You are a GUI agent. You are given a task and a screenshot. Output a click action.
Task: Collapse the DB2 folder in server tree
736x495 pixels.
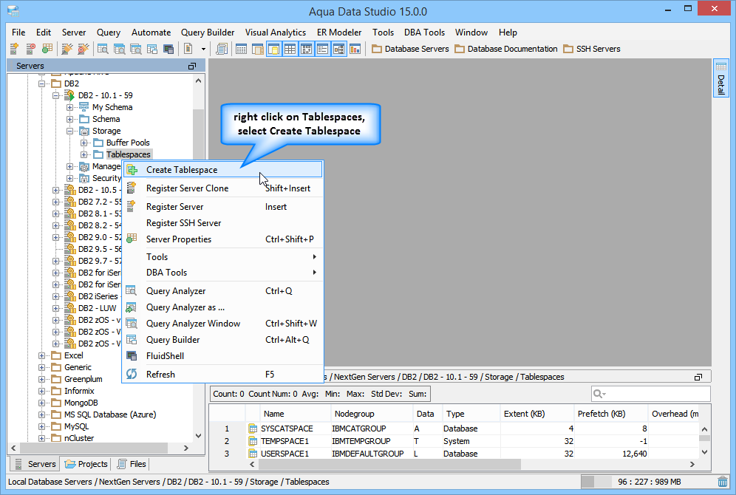point(42,83)
